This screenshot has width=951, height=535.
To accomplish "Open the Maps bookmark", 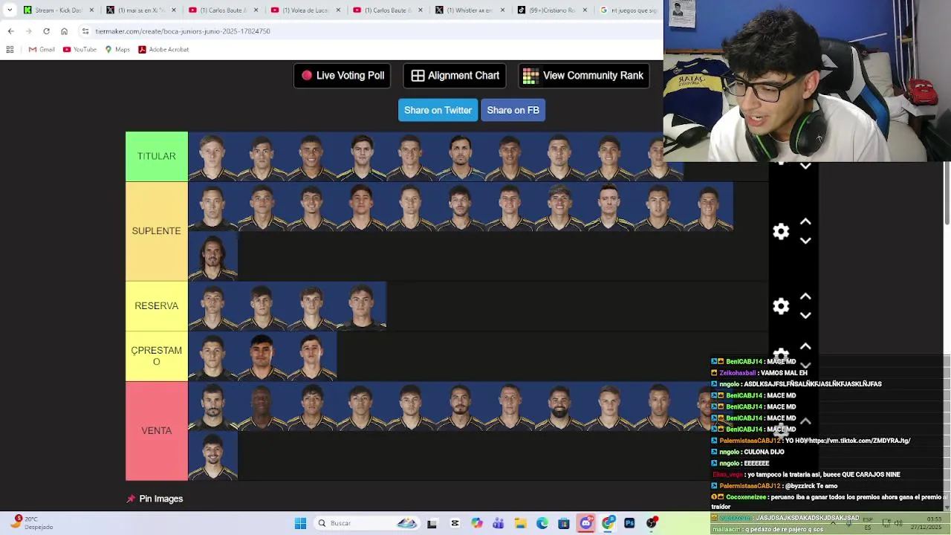I will coord(117,50).
